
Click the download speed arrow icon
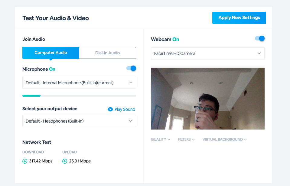pyautogui.click(x=24, y=161)
